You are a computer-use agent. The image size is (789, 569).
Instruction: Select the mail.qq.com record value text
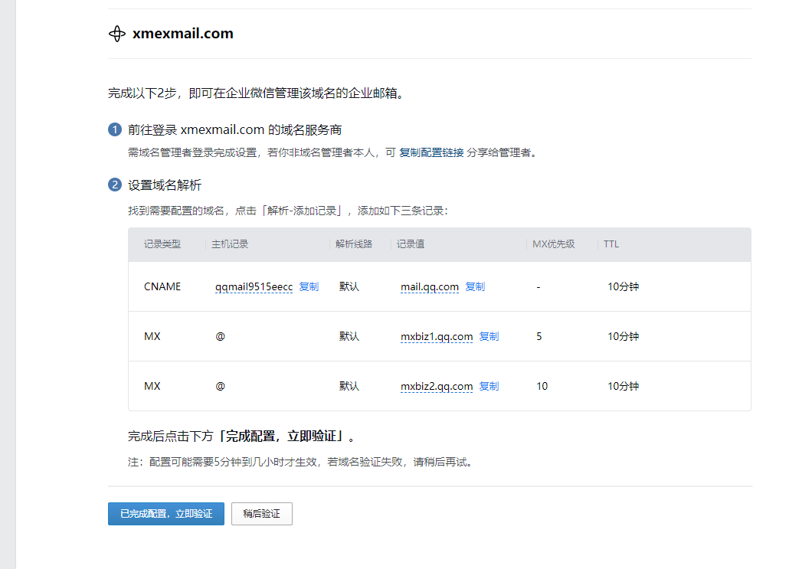(430, 286)
